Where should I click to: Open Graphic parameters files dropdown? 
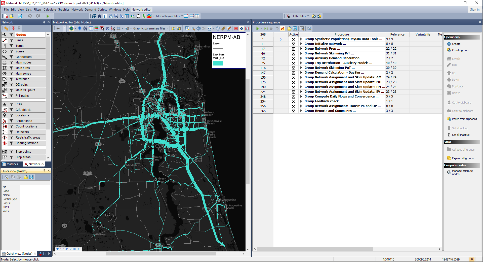pyautogui.click(x=168, y=28)
